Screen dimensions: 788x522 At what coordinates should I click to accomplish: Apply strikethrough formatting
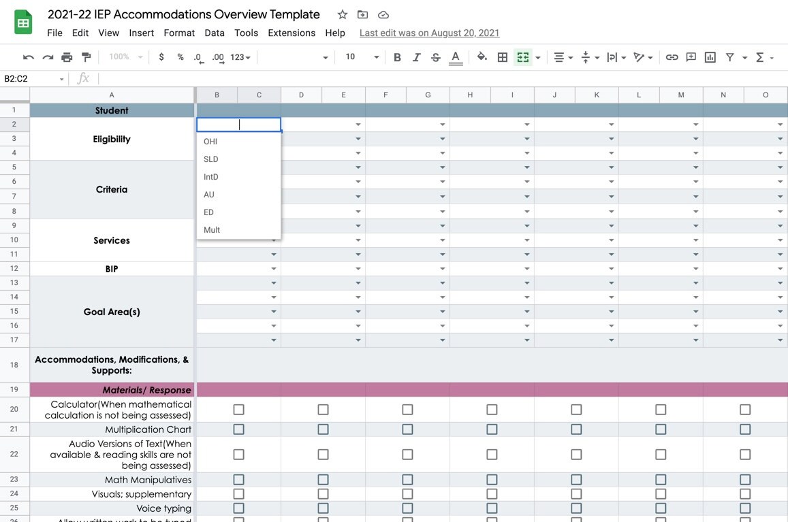click(x=435, y=57)
